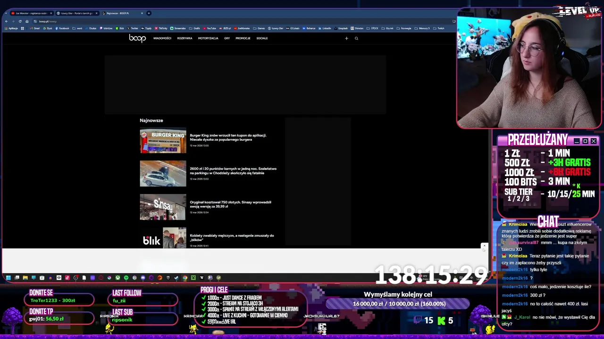
Task: Open YouTube bookmark
Action: pyautogui.click(x=210, y=28)
